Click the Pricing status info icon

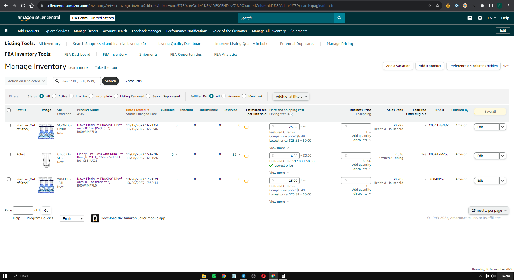[291, 115]
